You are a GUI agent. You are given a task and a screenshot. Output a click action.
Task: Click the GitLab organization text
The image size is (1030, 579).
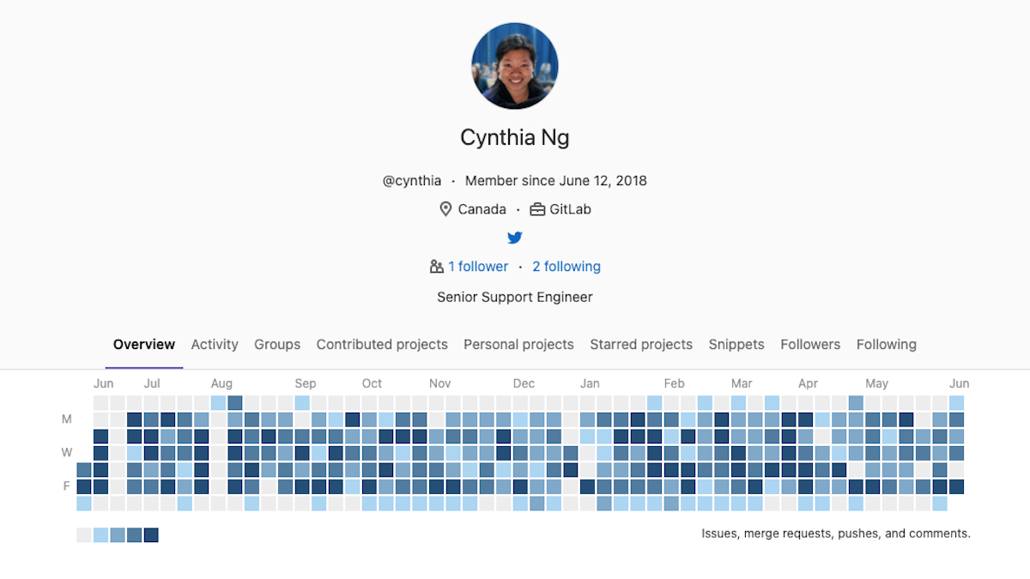(571, 209)
